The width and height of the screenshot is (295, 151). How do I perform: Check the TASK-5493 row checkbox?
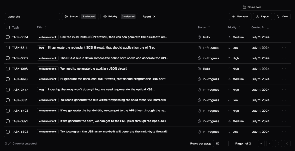(x=8, y=111)
